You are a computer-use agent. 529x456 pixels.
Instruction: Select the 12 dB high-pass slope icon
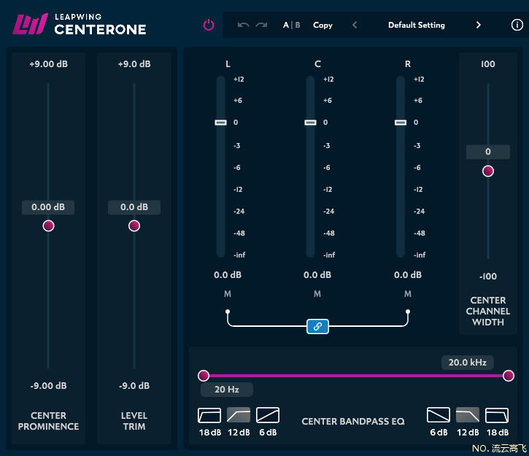(239, 415)
